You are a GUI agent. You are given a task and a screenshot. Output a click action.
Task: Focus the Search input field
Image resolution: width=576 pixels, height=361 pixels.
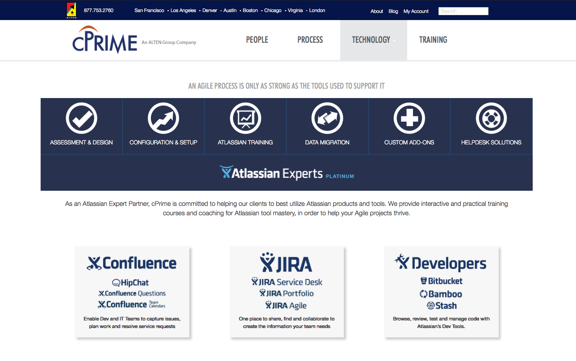(463, 11)
